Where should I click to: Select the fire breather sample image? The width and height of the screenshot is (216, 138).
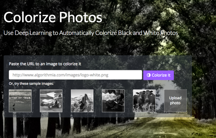click(x=113, y=101)
